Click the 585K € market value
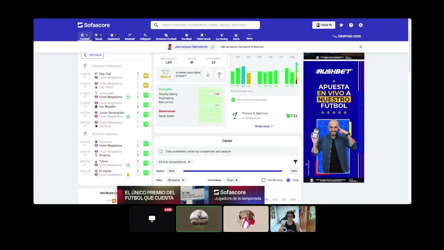The image size is (444, 250). [165, 77]
